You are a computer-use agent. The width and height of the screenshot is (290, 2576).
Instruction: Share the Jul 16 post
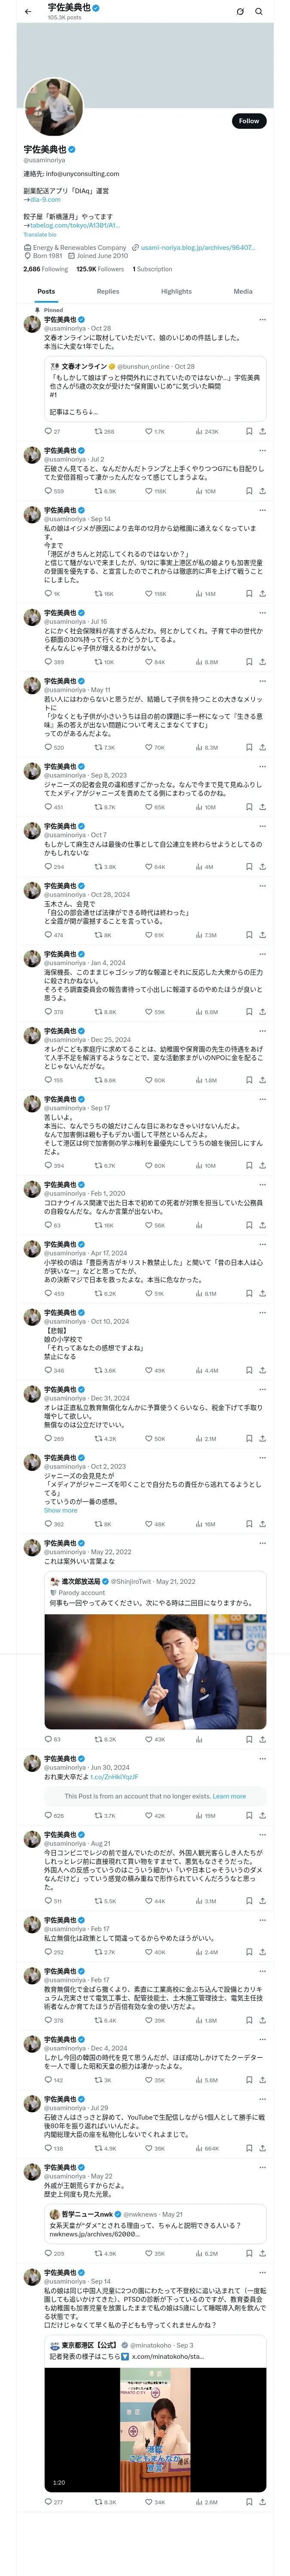point(263,662)
